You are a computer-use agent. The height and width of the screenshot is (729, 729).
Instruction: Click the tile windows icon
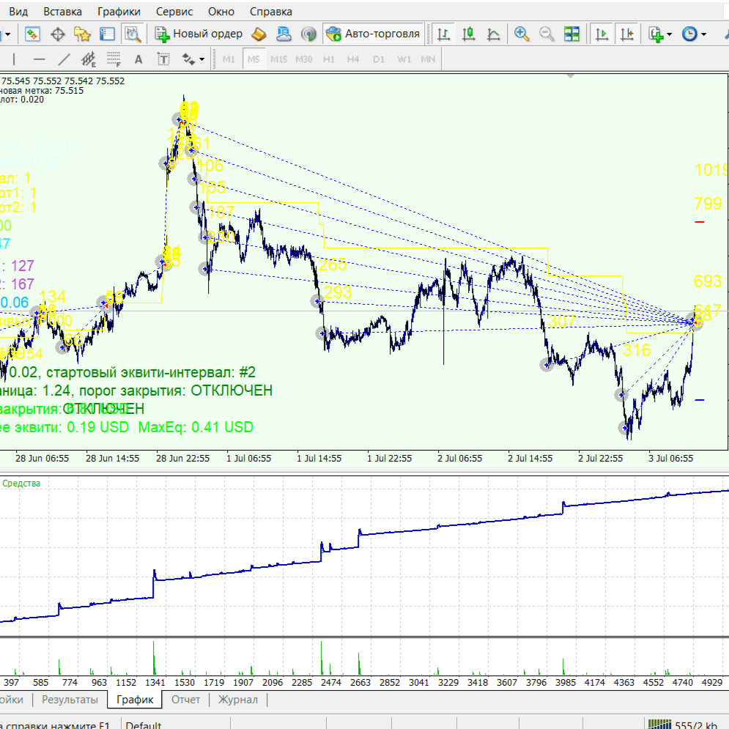(571, 34)
